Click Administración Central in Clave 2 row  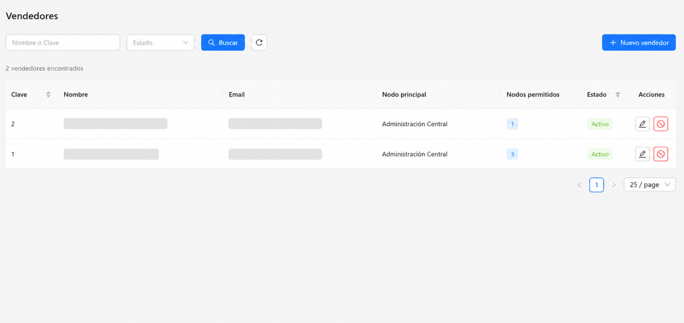414,124
